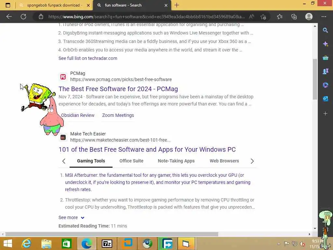Open sidebar Search icon
Image resolution: width=333 pixels, height=250 pixels.
[325, 30]
